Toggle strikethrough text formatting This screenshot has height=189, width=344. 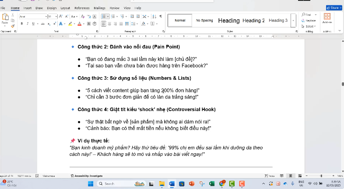[x=42, y=24]
